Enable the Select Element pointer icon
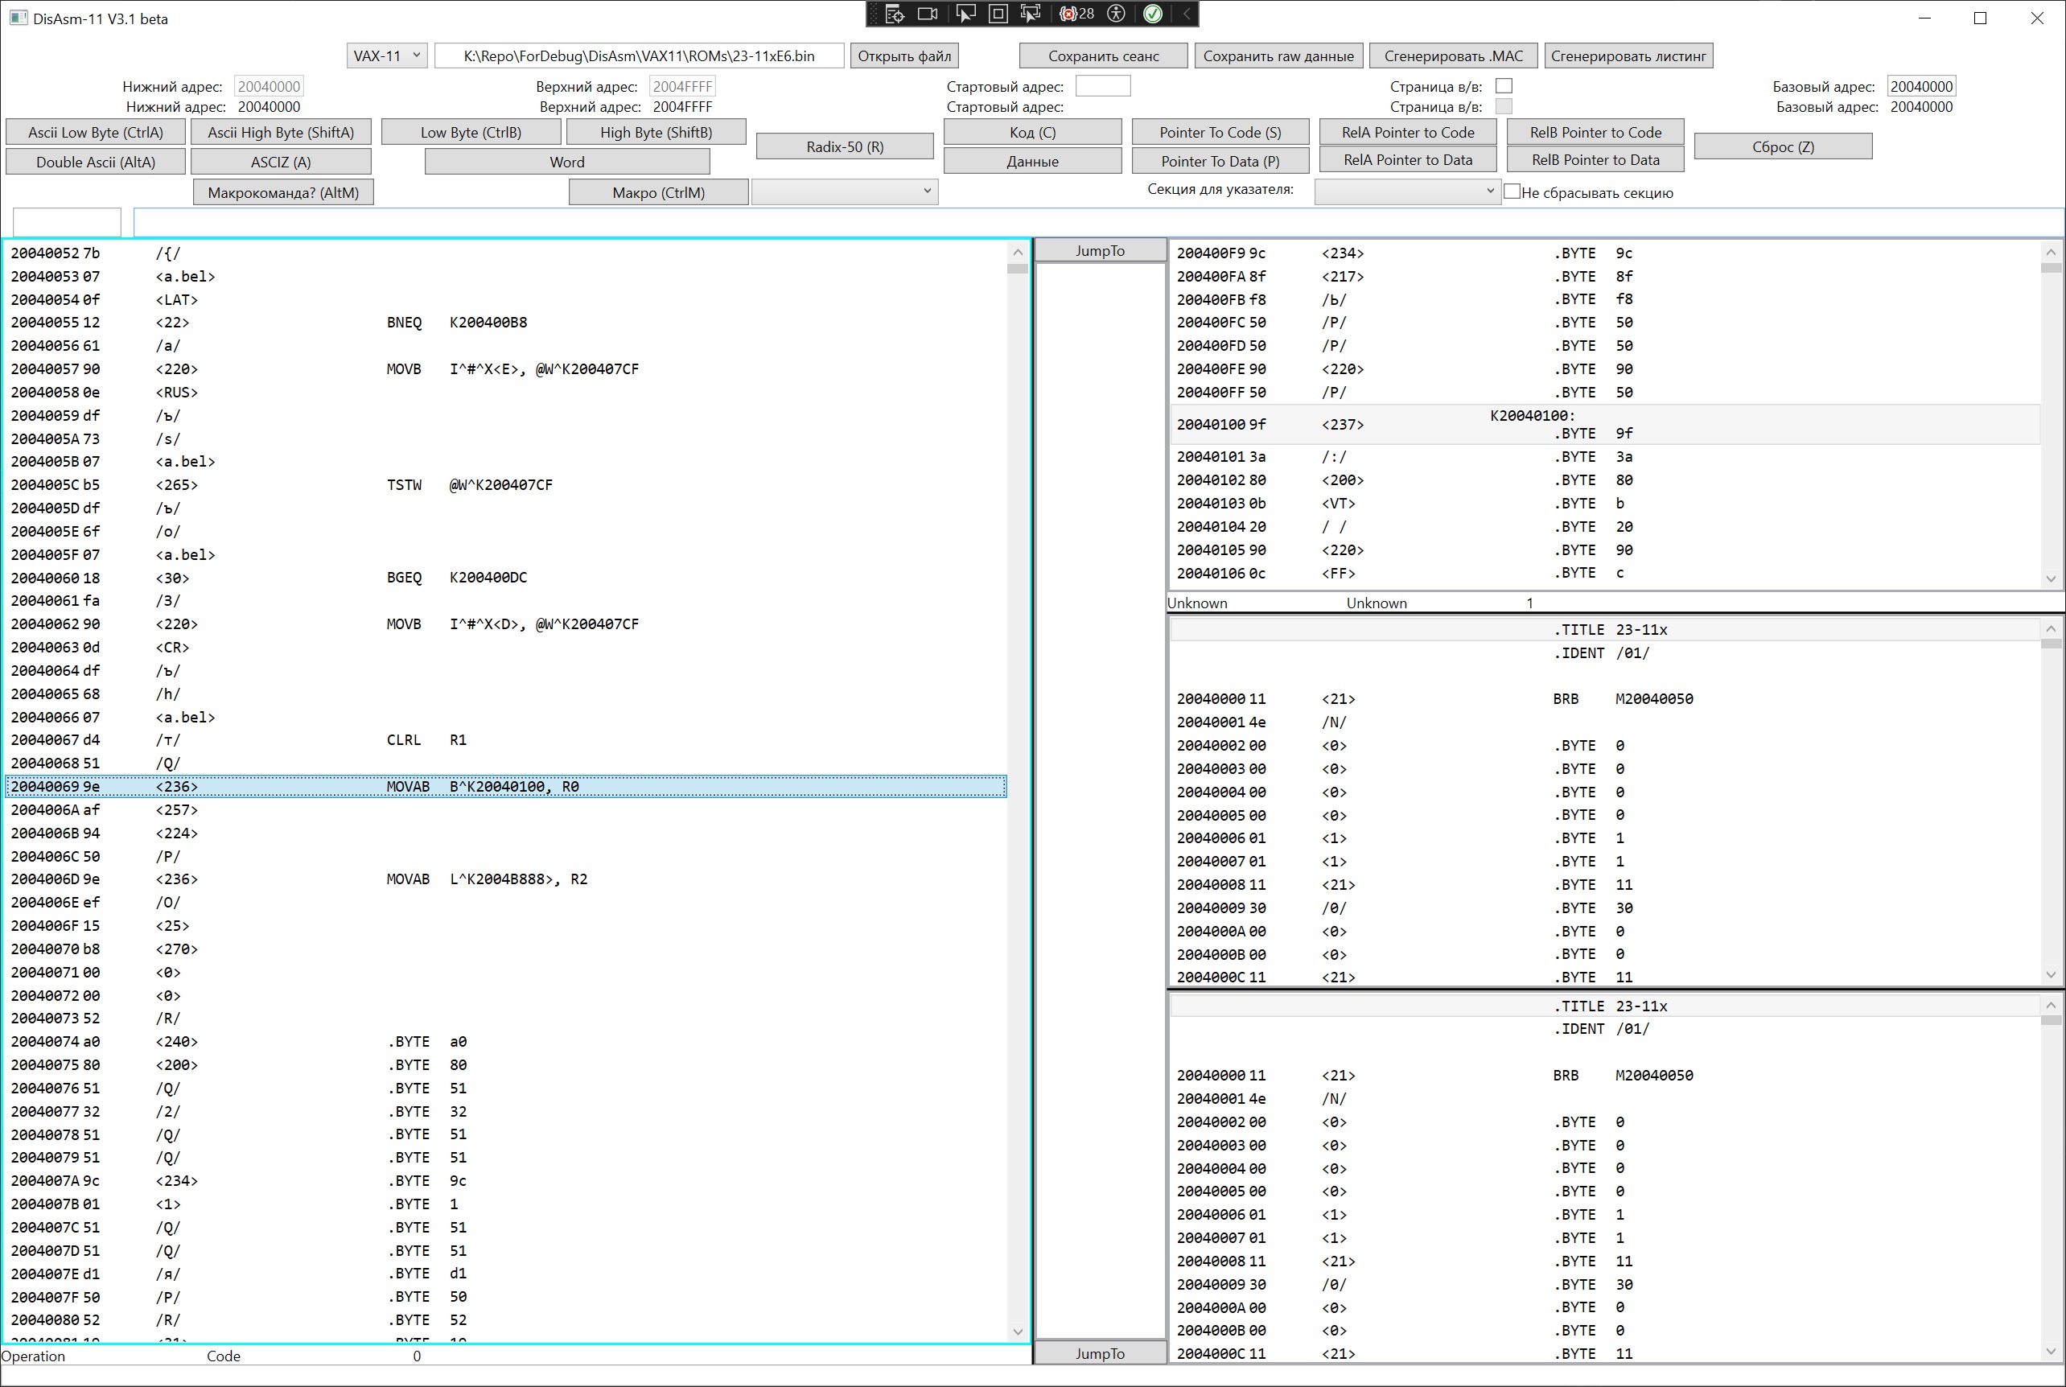 click(965, 13)
